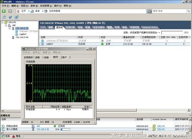Viewport: 192px width, 139px height.
Task: Click the green back navigation arrow icon
Action: click(x=4, y=11)
